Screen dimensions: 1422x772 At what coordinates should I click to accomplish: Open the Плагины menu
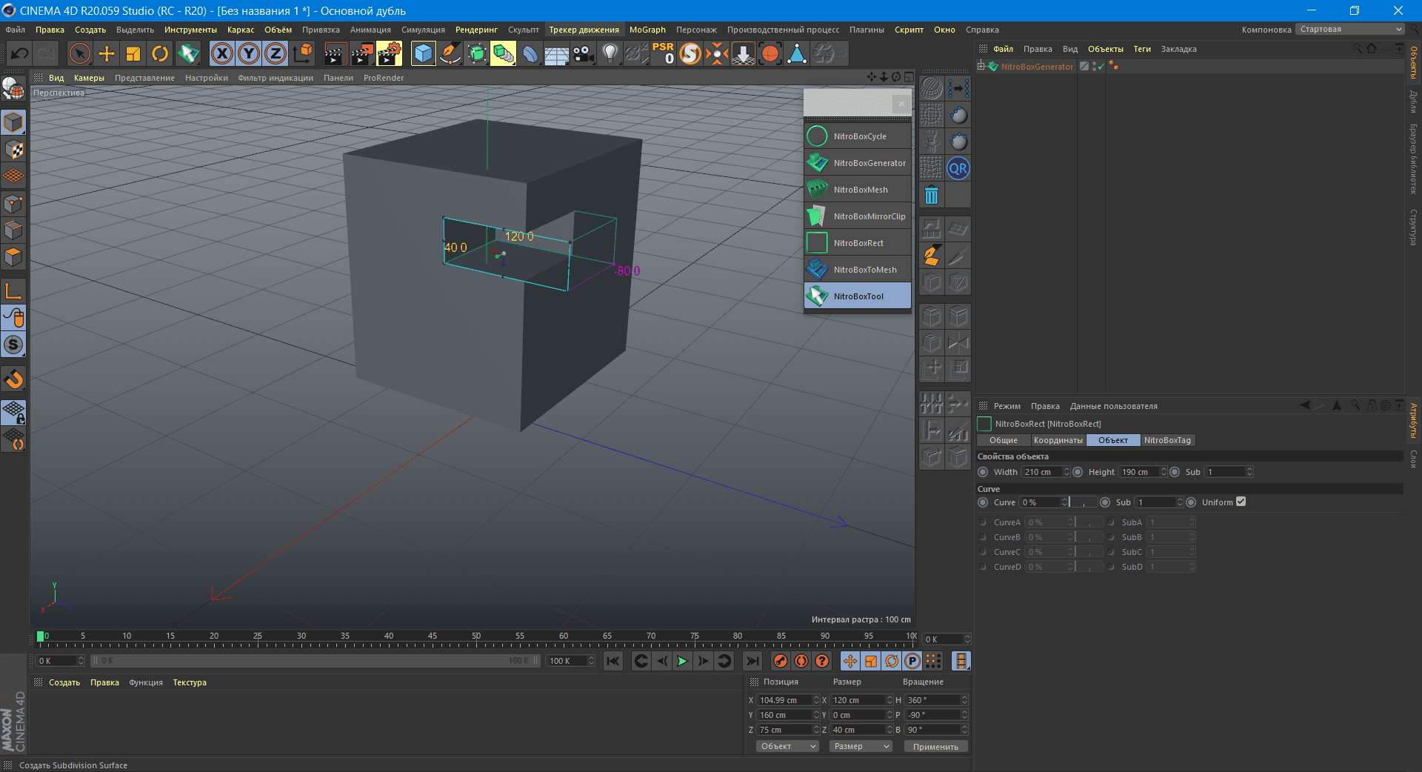tap(867, 30)
